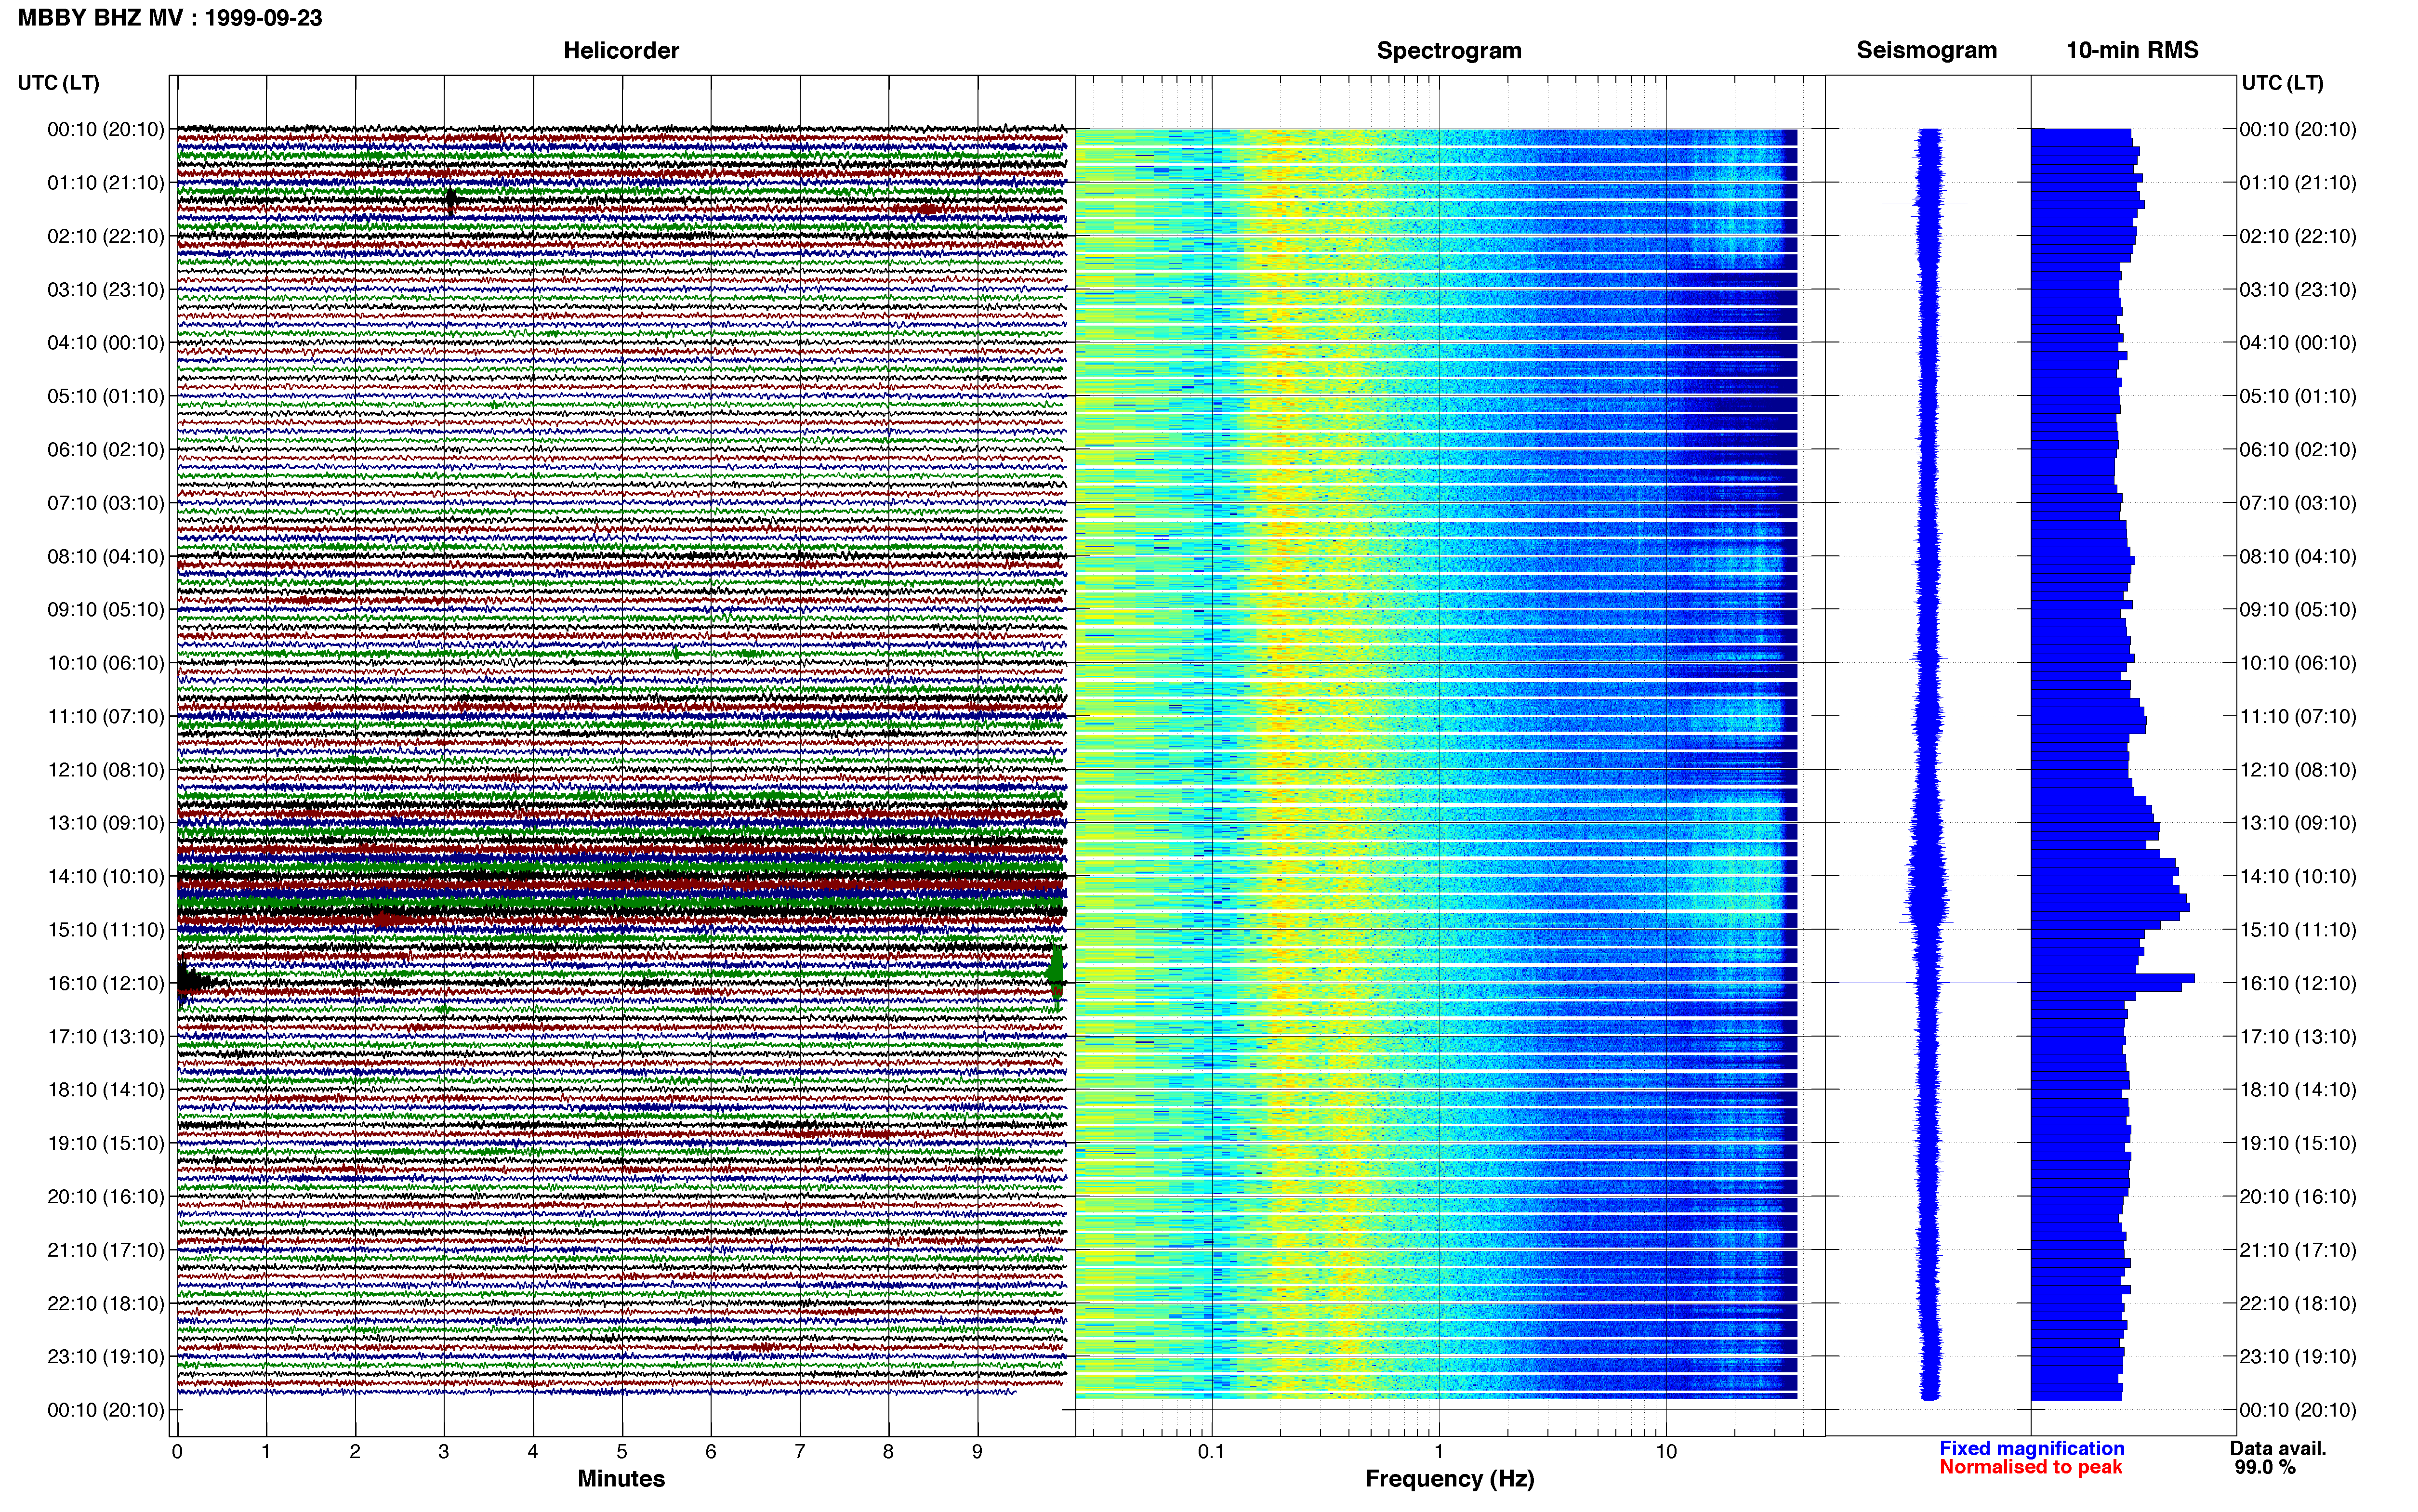Click right-side time label '01:10 (21:10)'
The width and height of the screenshot is (2418, 1512).
point(2298,183)
